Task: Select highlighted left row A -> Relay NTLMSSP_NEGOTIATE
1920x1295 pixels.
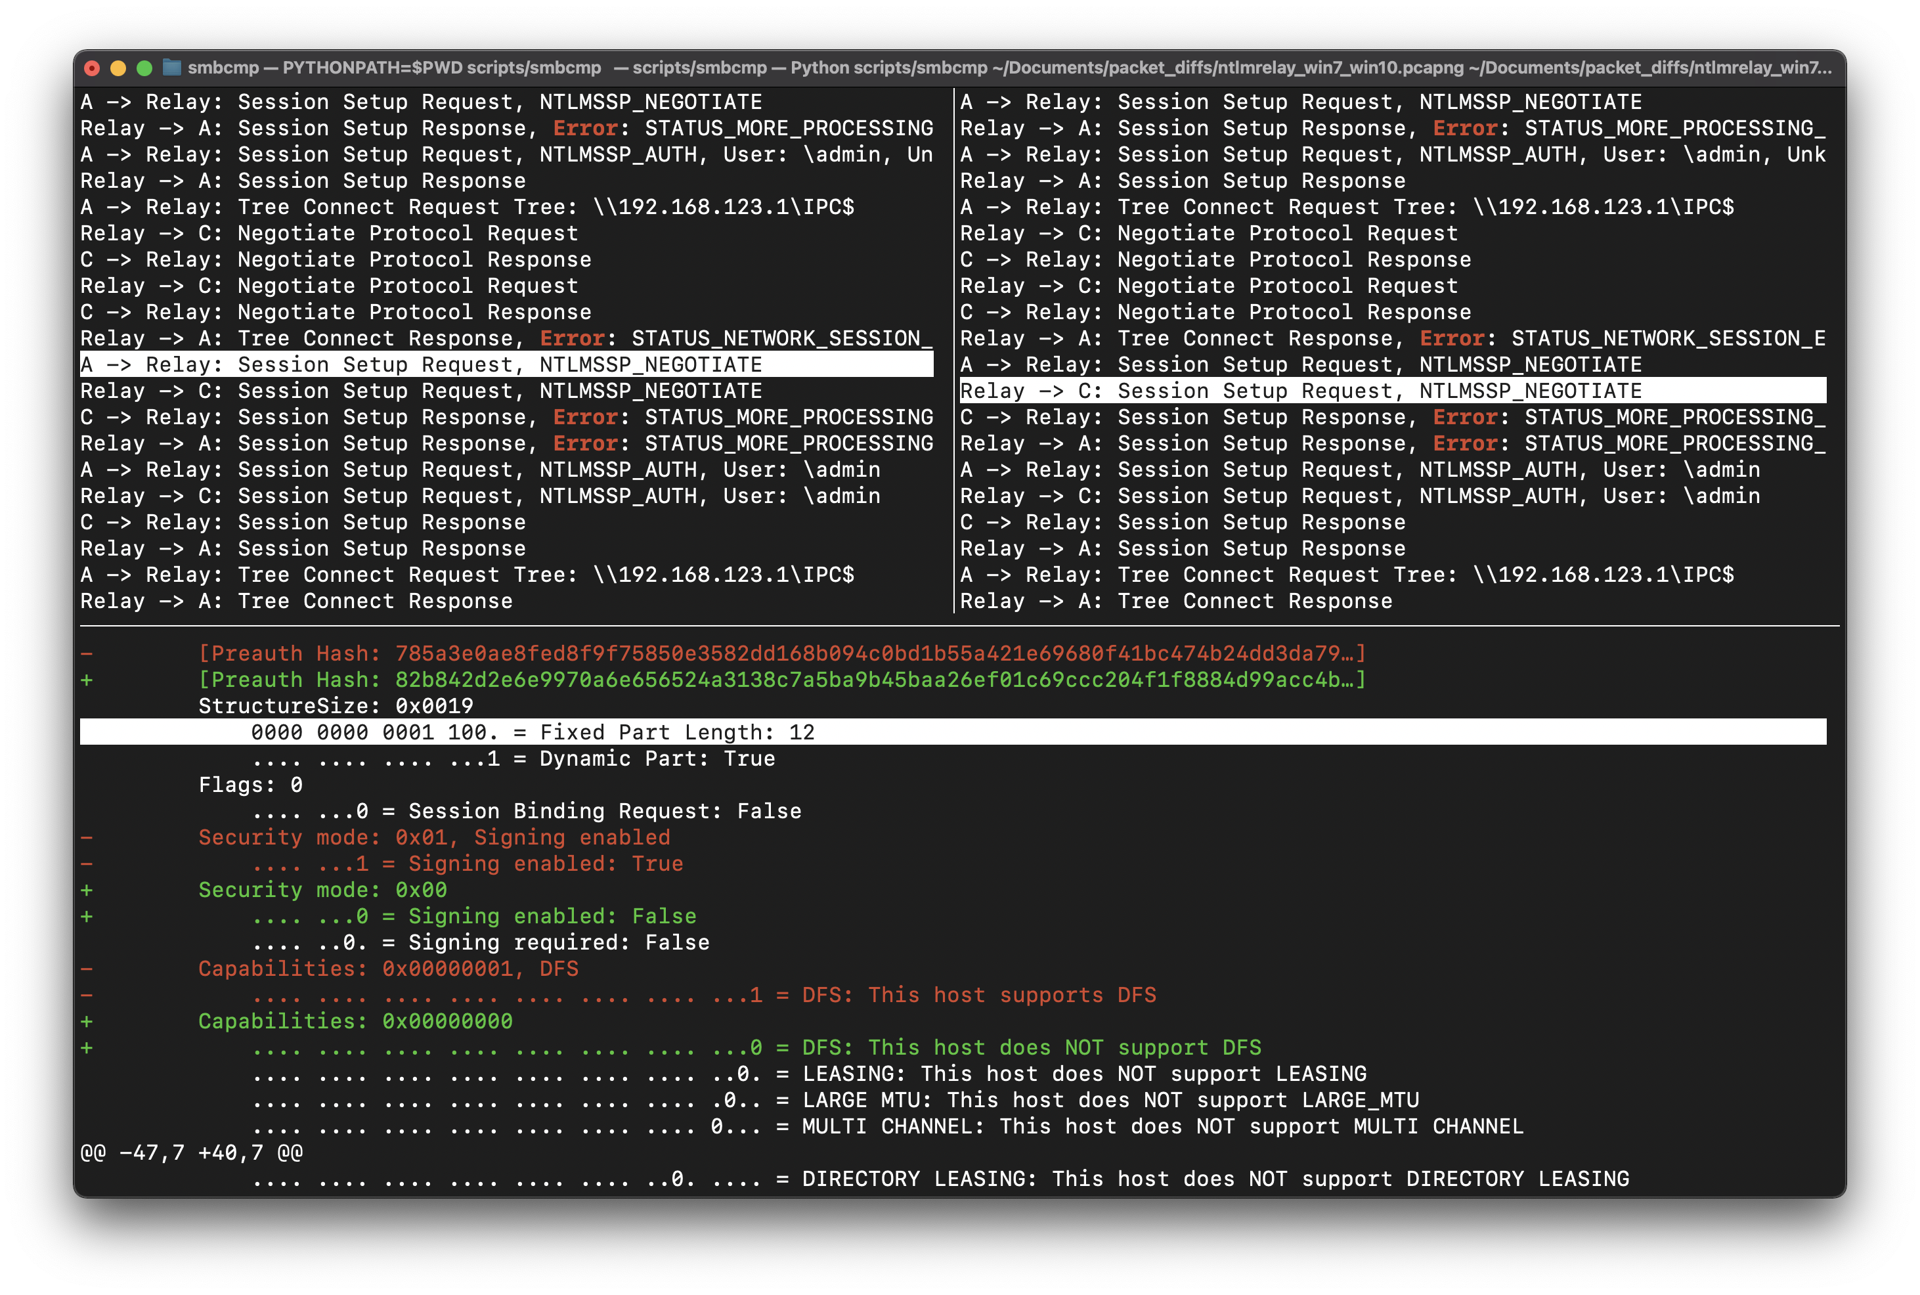Action: tap(421, 364)
